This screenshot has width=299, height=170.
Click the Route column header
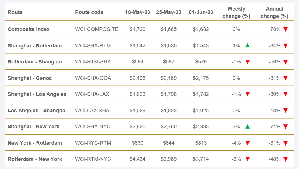(15, 12)
